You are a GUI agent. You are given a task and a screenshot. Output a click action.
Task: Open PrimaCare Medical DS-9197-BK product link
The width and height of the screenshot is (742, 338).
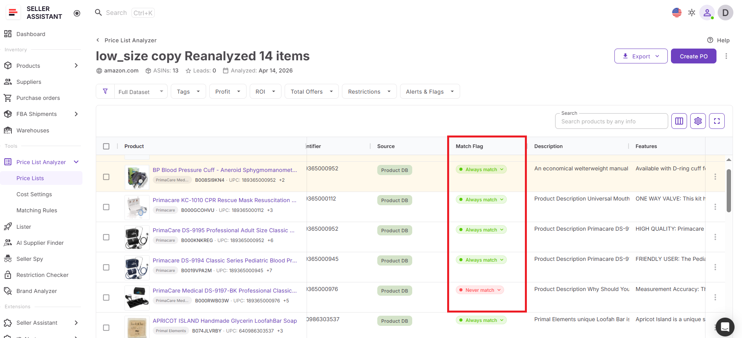[225, 291]
